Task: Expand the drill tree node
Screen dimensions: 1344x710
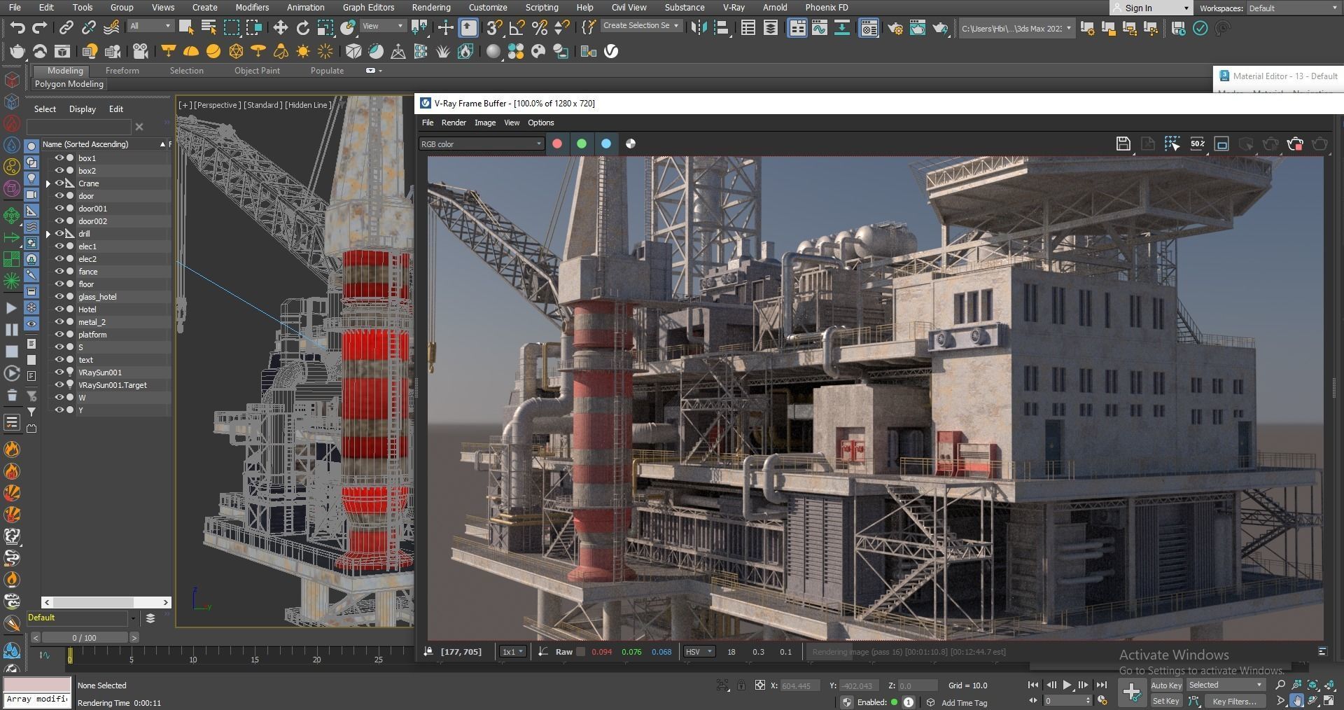Action: tap(48, 234)
